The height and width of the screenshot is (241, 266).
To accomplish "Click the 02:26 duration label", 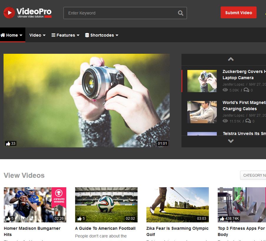I will [59, 218].
